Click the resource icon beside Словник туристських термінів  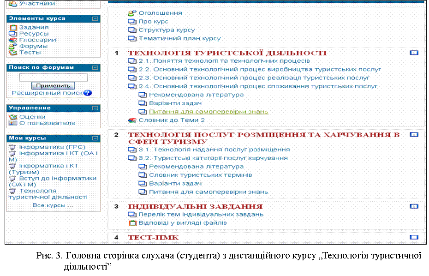[143, 175]
